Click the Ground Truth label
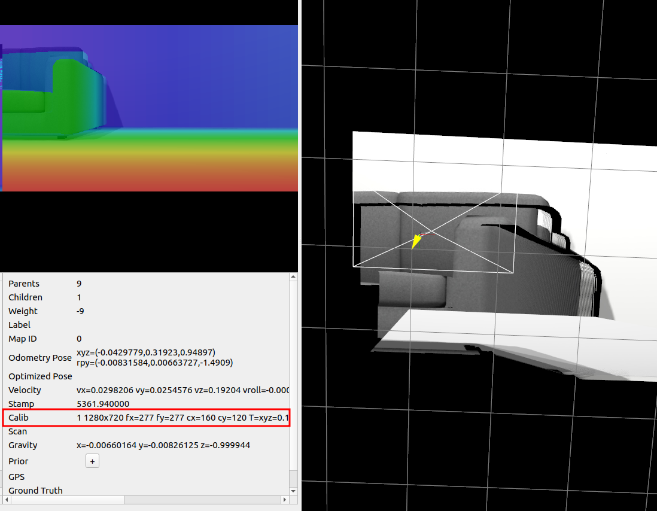The image size is (657, 511). [35, 491]
